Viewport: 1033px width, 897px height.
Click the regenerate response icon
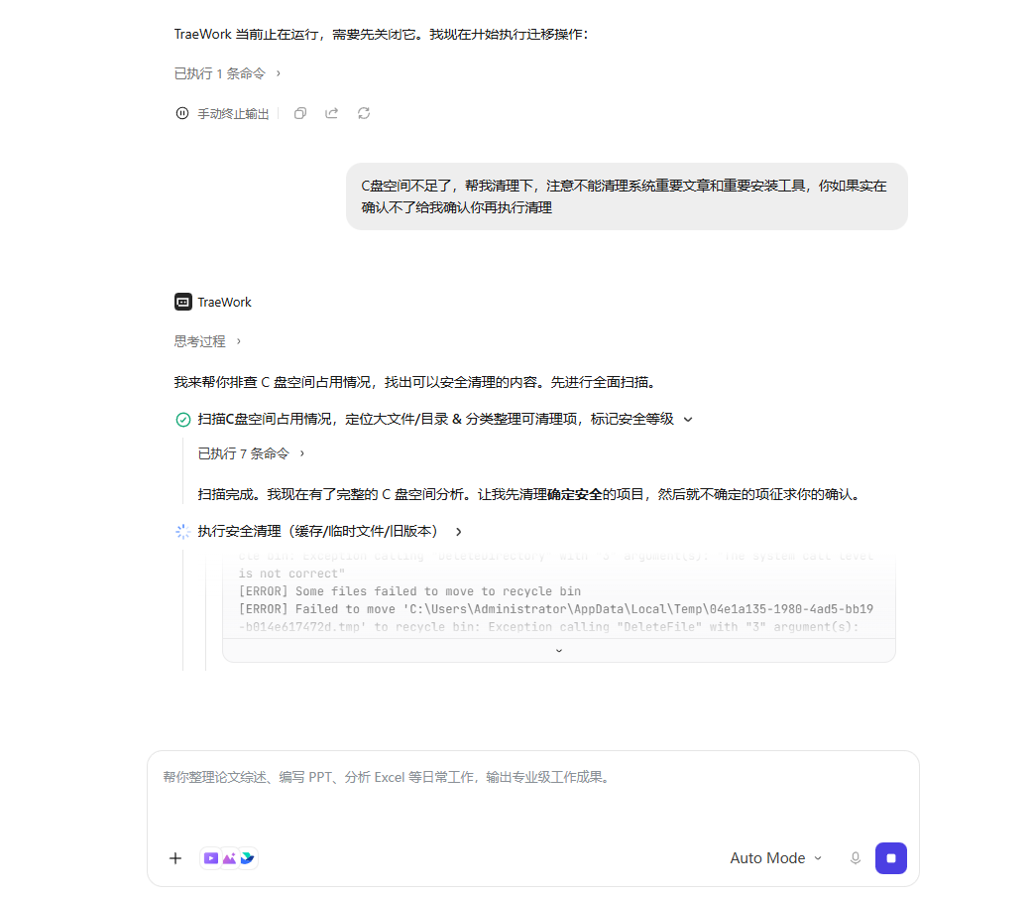tap(364, 113)
